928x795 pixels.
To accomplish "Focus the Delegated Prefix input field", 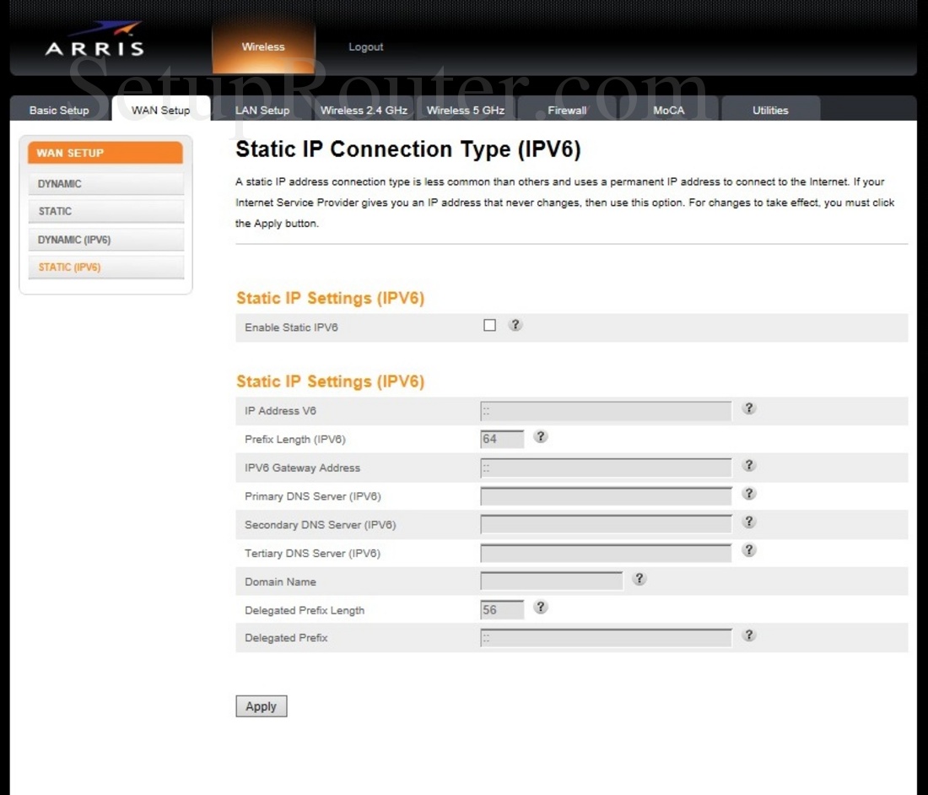I will pyautogui.click(x=606, y=637).
